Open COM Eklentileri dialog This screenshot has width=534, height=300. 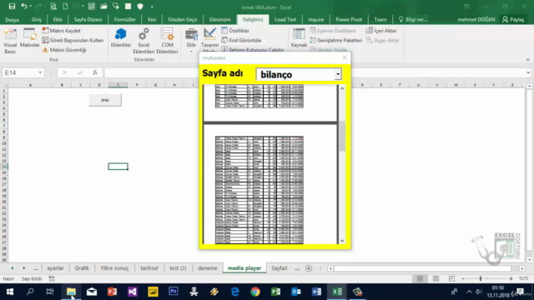(167, 41)
